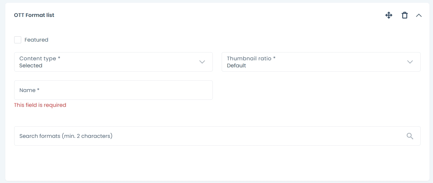Click the 'This field is required' error message
The width and height of the screenshot is (433, 183).
click(40, 105)
